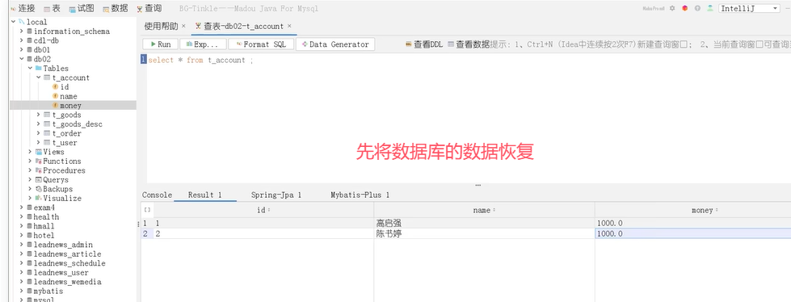Close the 查表-db02-t_account tab
This screenshot has width=791, height=302.
point(289,26)
